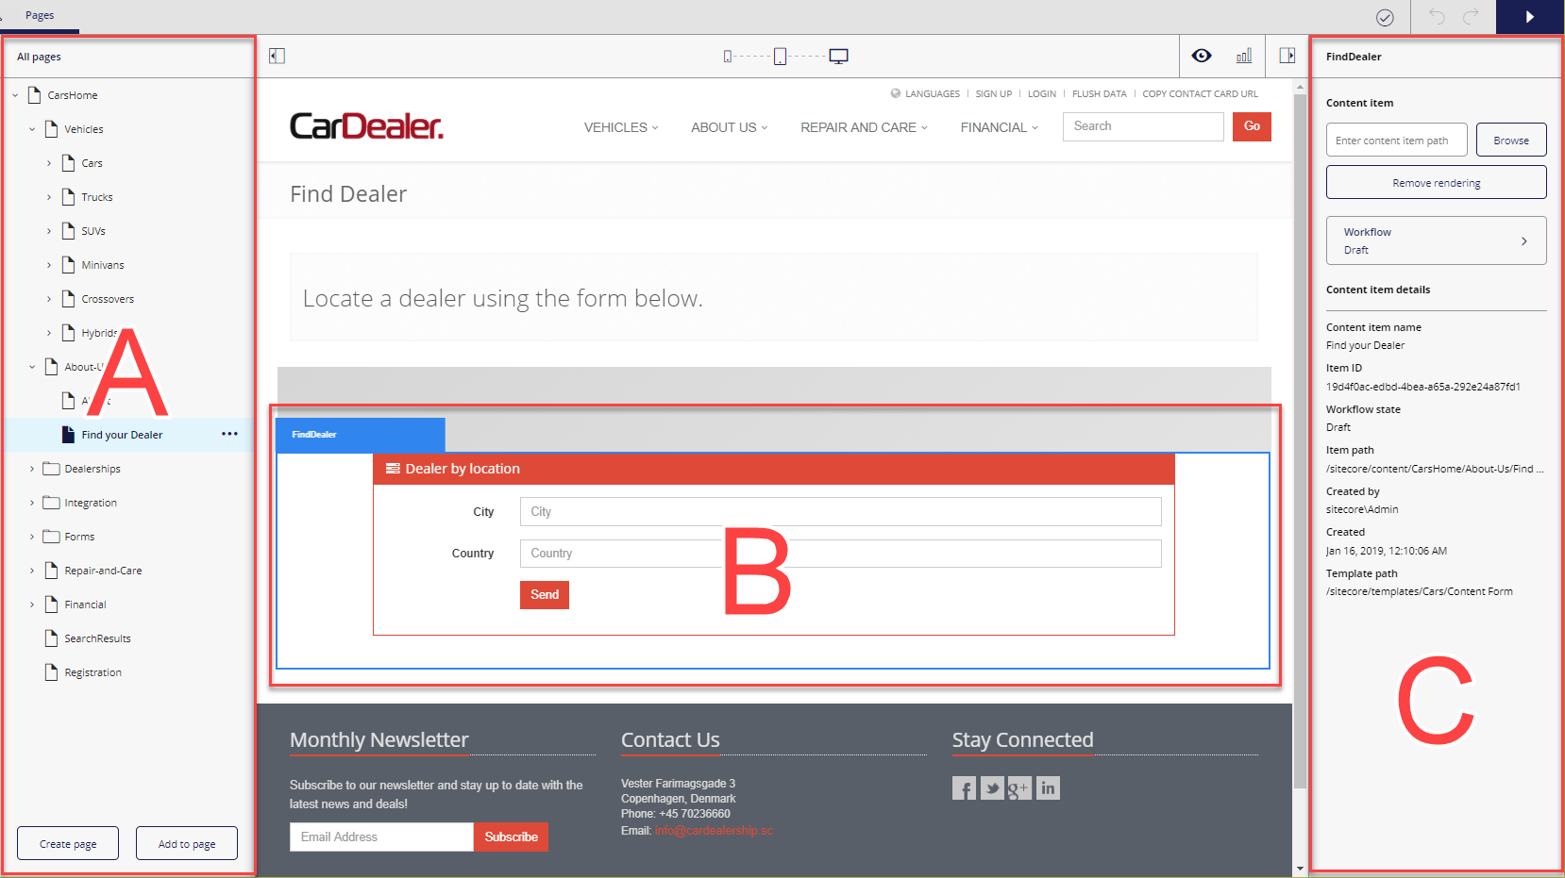Click the content item path field
This screenshot has width=1565, height=878.
pyautogui.click(x=1396, y=140)
